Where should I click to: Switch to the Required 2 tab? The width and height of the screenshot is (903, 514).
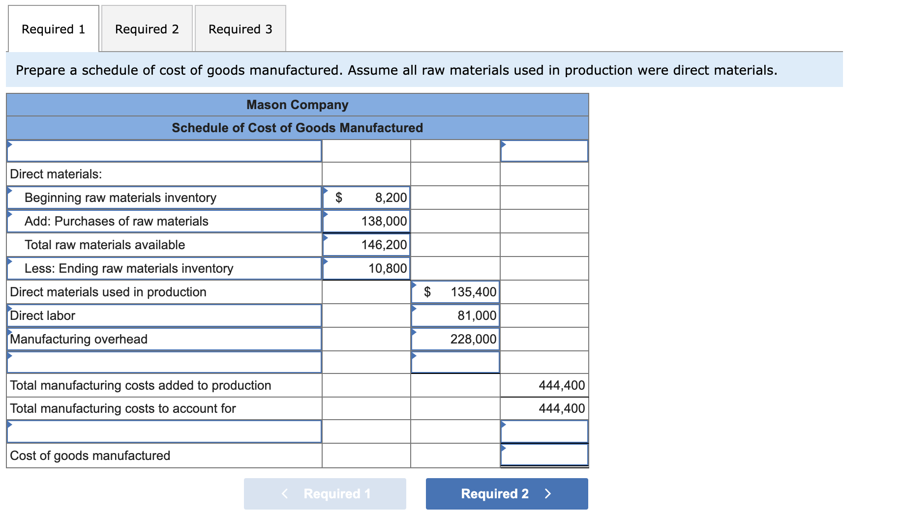click(146, 29)
